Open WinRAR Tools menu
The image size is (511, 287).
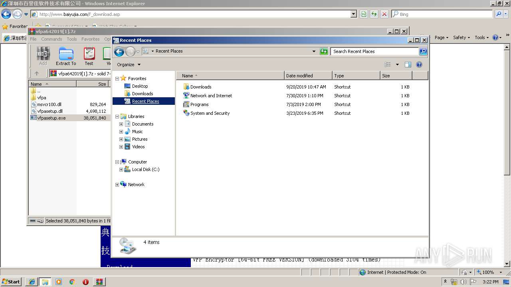[x=72, y=39]
